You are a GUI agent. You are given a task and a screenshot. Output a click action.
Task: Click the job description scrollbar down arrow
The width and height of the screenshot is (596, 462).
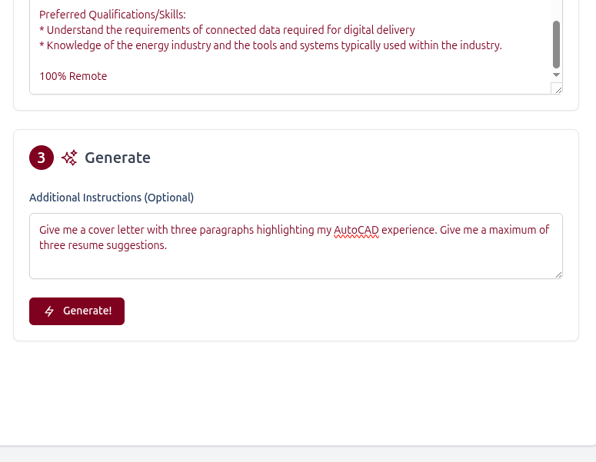click(x=556, y=75)
